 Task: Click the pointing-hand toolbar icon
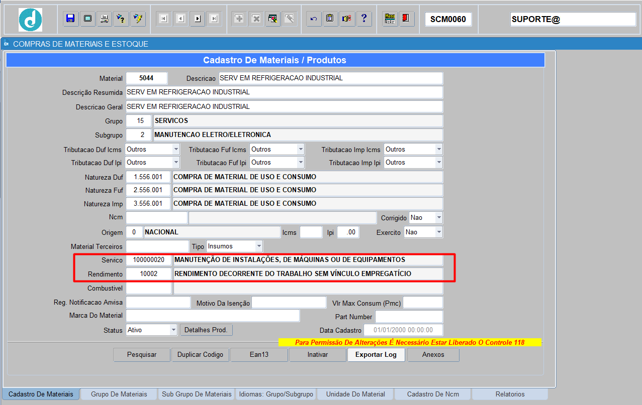click(x=346, y=19)
